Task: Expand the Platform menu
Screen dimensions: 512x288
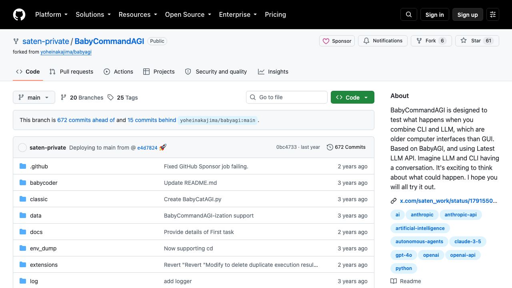Action: point(52,14)
